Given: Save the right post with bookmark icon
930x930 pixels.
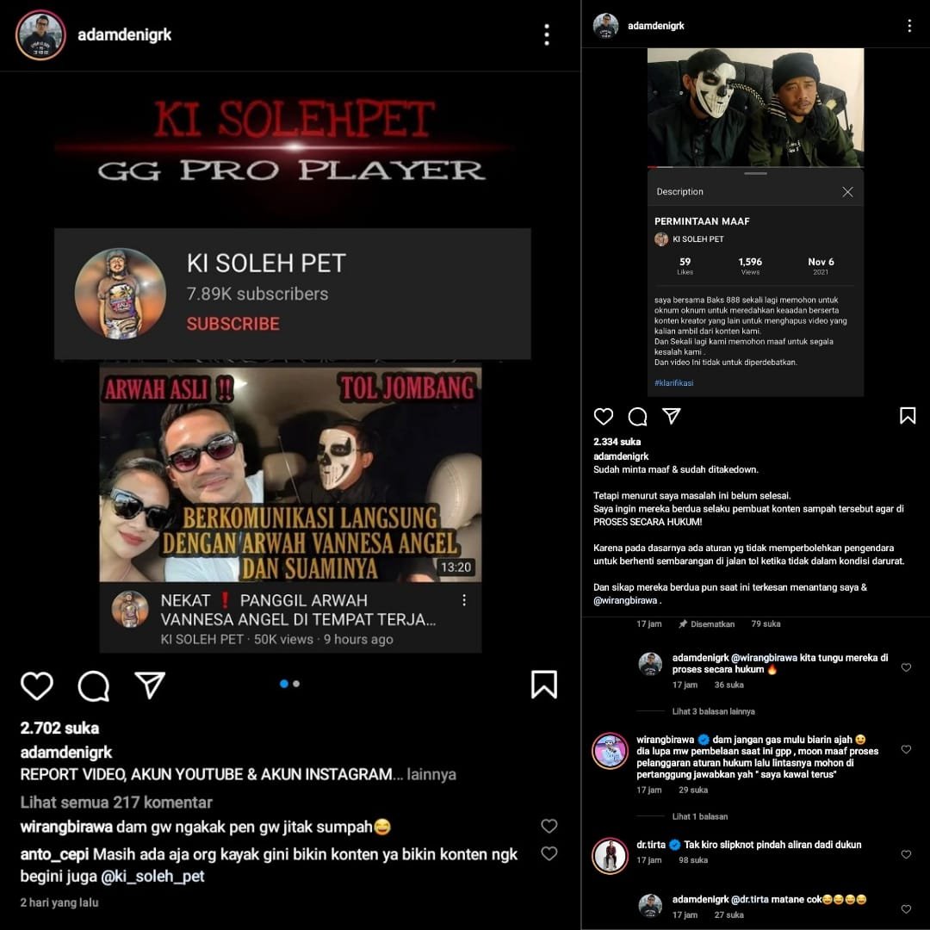Looking at the screenshot, I should coord(908,416).
